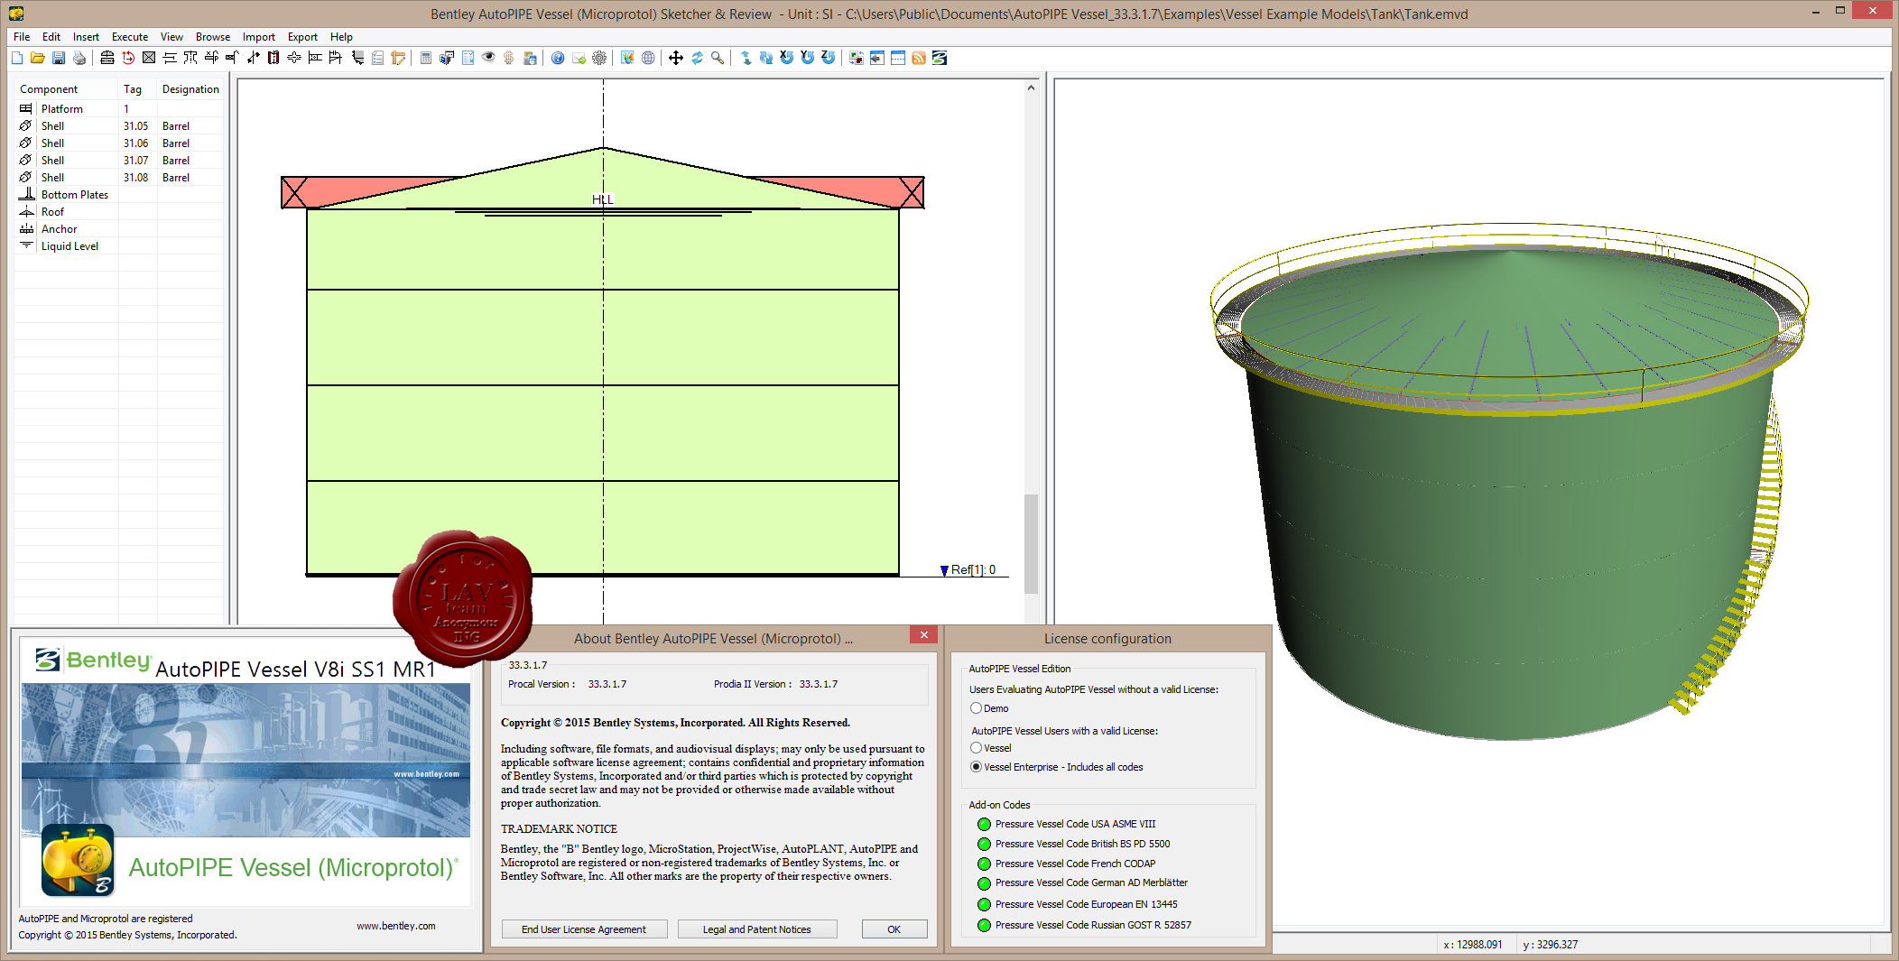
Task: Click the orange RSS feed icon
Action: [x=919, y=58]
